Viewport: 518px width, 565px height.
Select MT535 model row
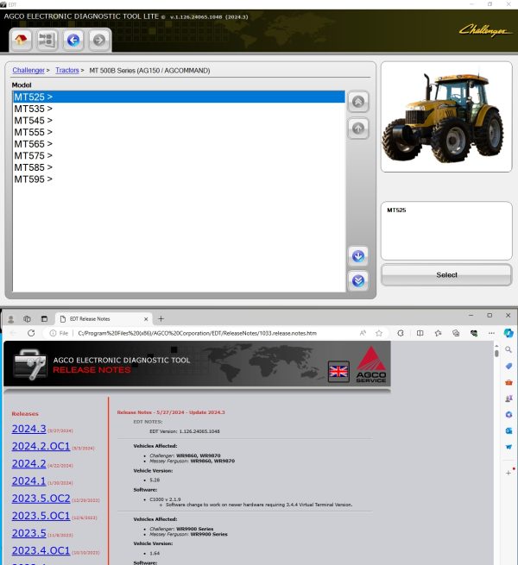pos(179,109)
